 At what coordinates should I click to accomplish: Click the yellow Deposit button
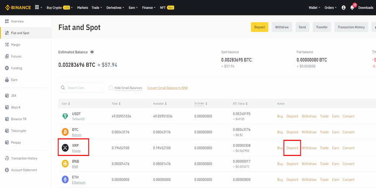[259, 27]
